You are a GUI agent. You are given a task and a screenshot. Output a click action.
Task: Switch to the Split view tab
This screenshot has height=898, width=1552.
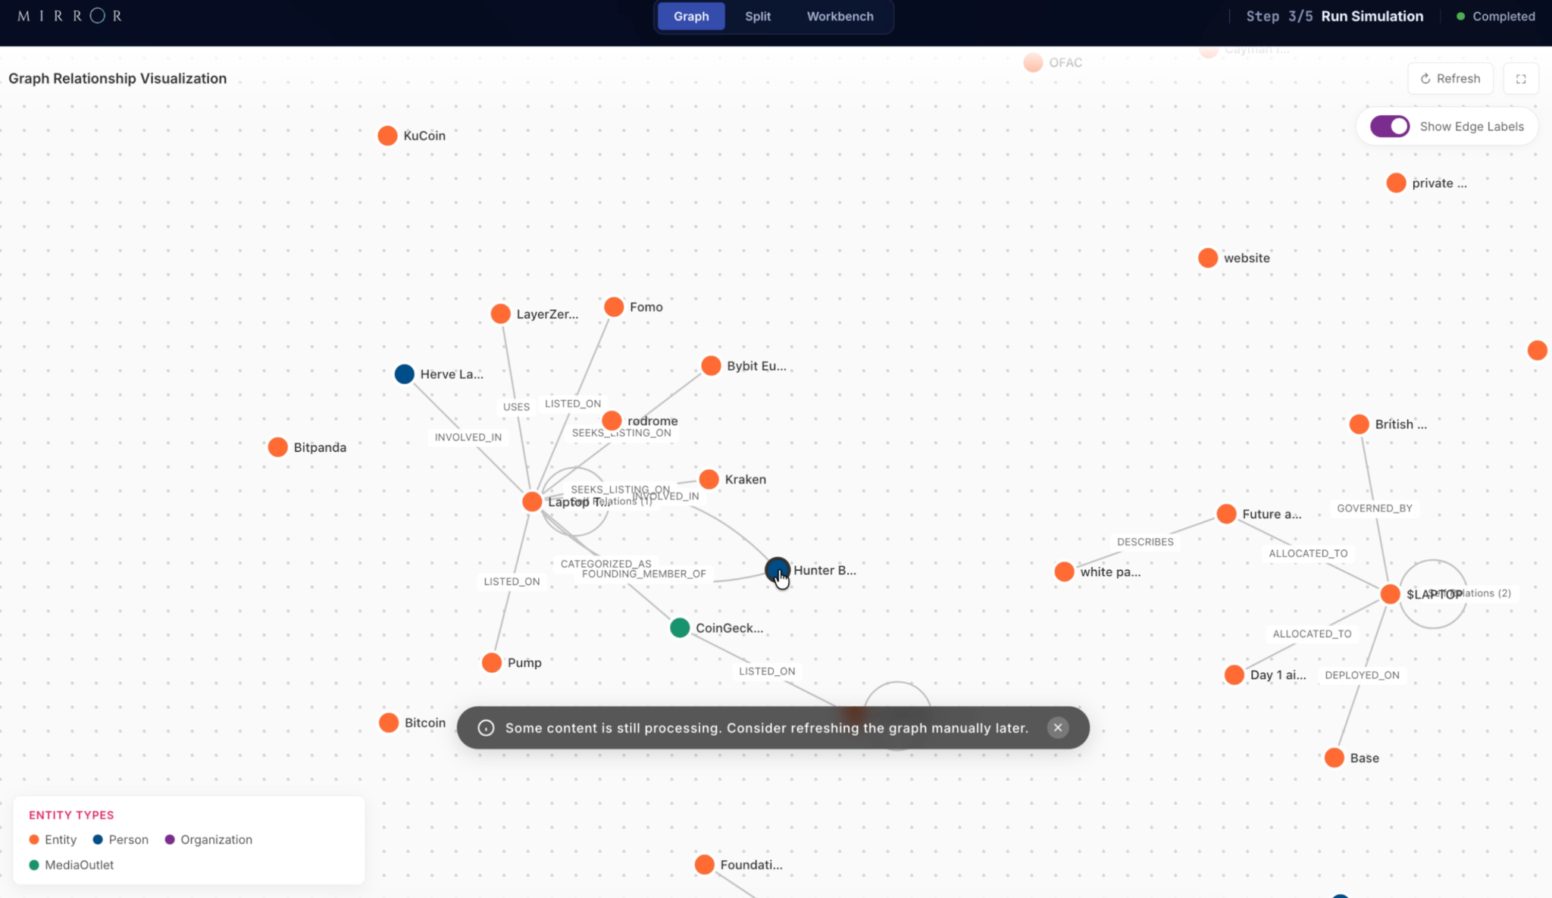point(758,16)
